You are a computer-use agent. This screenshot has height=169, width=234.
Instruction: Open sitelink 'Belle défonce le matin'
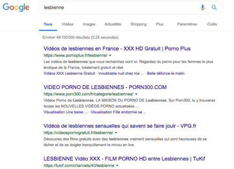pyautogui.click(x=166, y=73)
